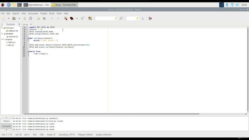Open the file manager from taskbar
The width and height of the screenshot is (249, 140).
pos(14,5)
